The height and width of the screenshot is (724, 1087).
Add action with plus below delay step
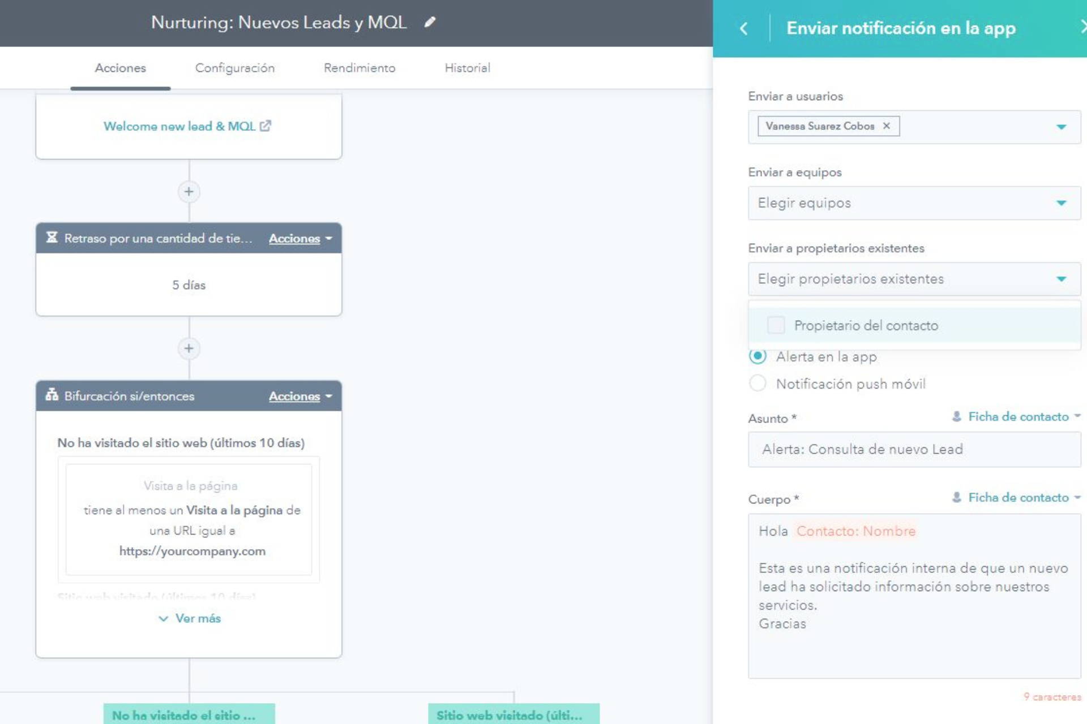[189, 348]
